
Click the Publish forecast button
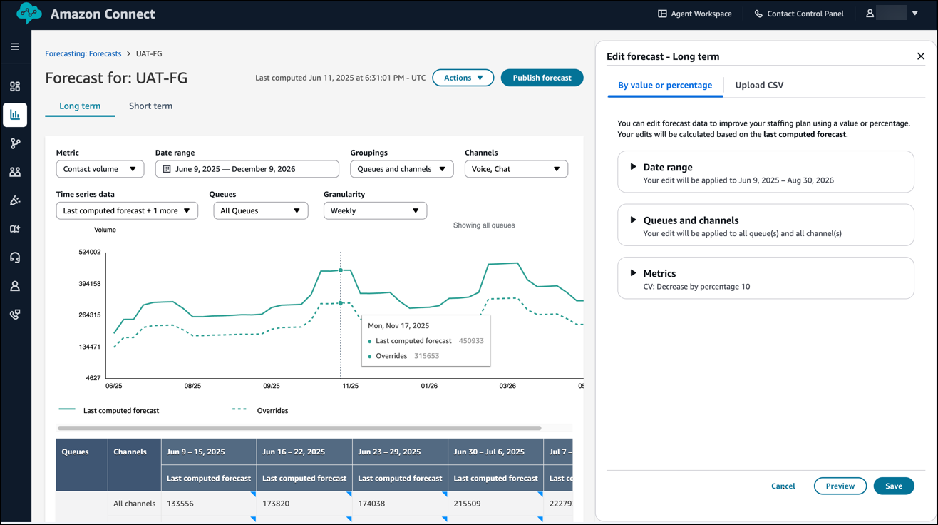(542, 78)
